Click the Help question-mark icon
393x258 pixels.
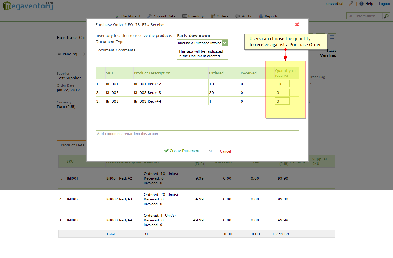click(x=361, y=3)
